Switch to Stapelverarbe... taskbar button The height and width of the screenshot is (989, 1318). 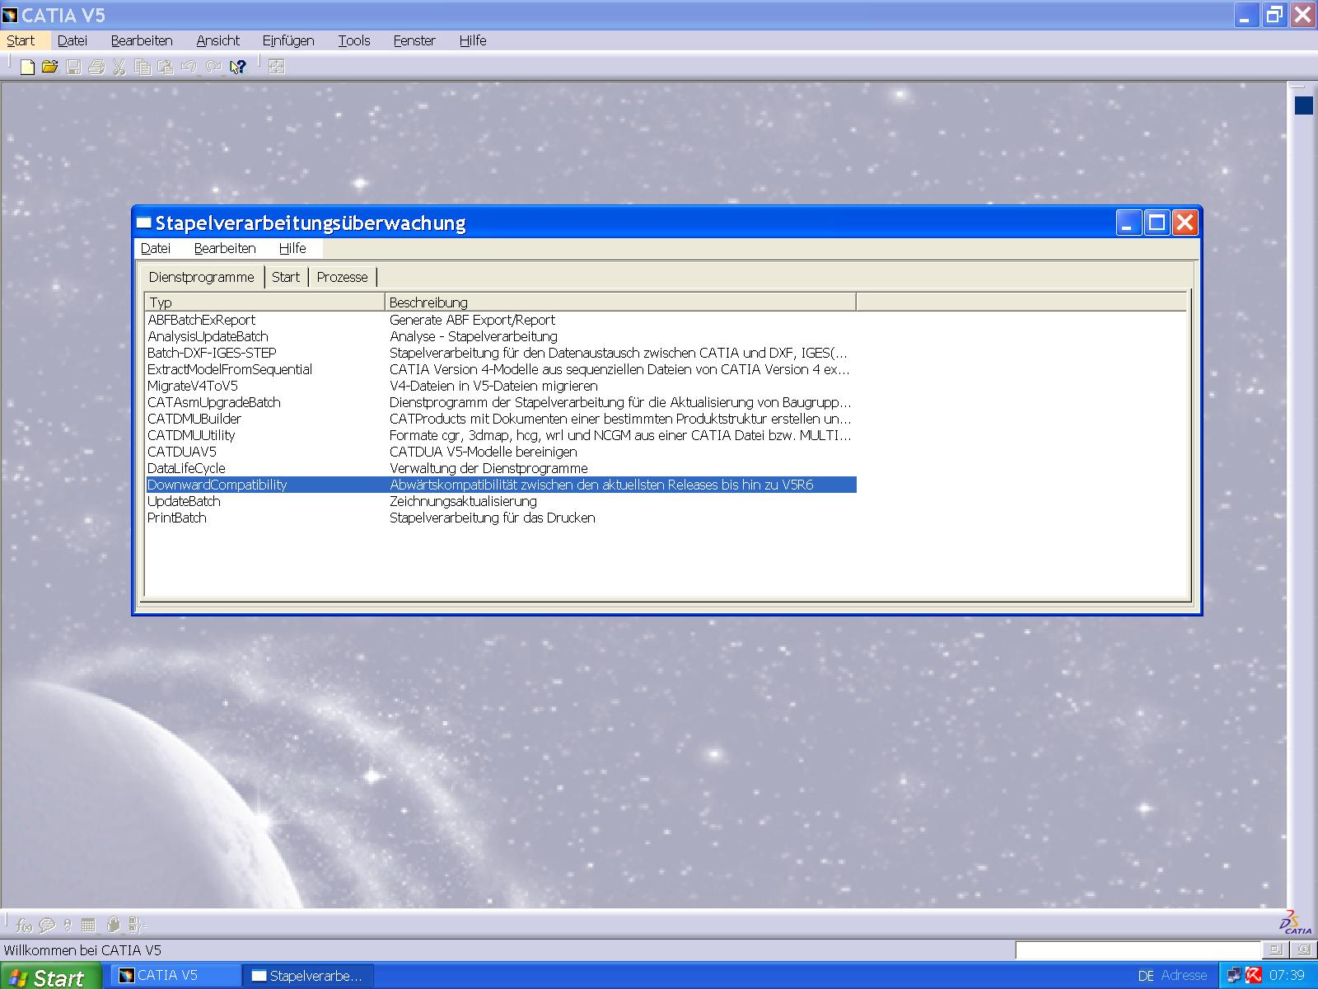point(309,976)
